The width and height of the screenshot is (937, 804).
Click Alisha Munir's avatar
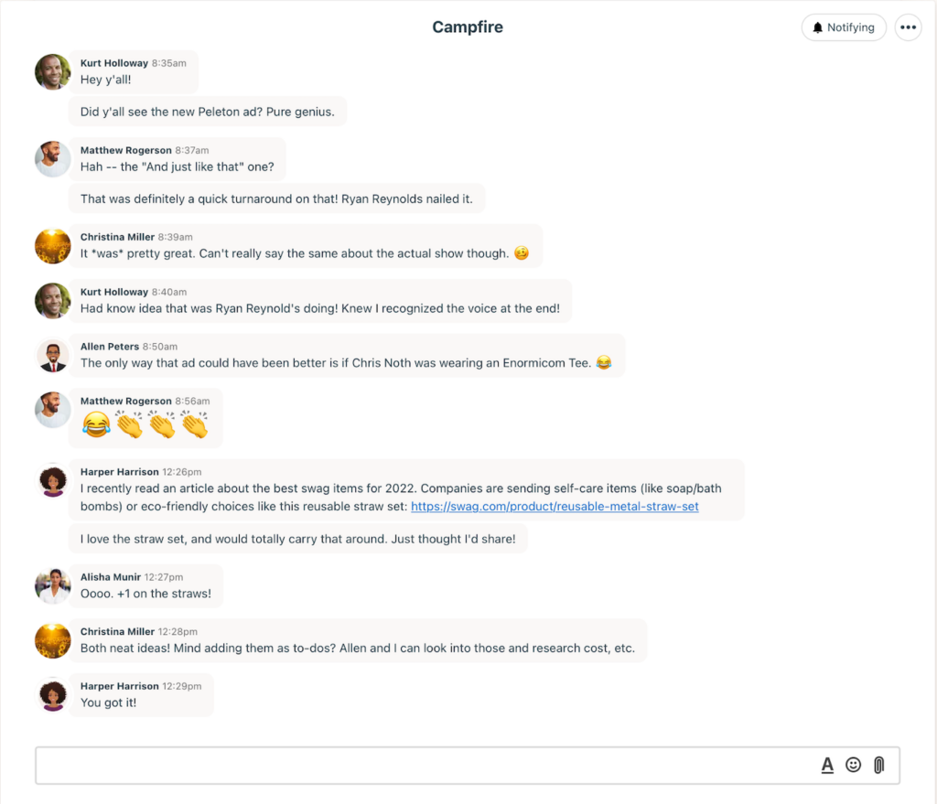(x=52, y=586)
